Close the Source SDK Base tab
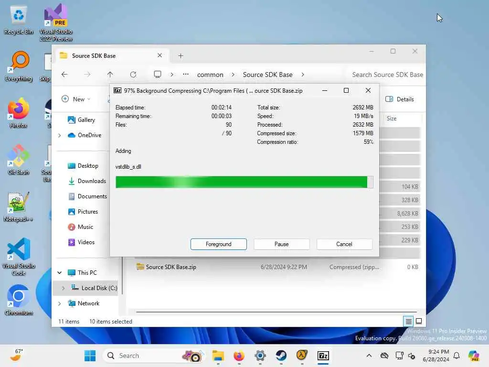489x367 pixels. pos(159,55)
